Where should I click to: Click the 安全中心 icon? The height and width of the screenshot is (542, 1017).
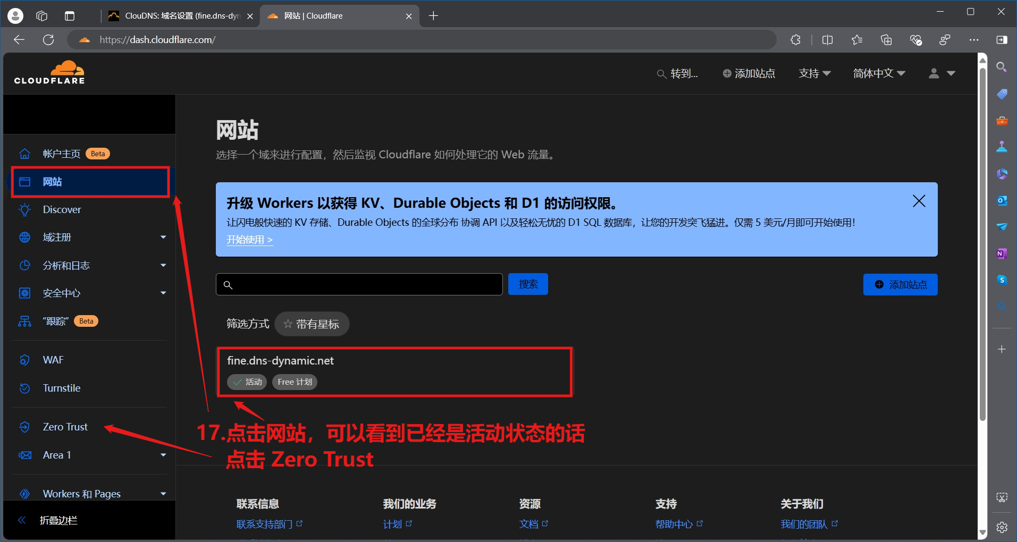coord(24,293)
